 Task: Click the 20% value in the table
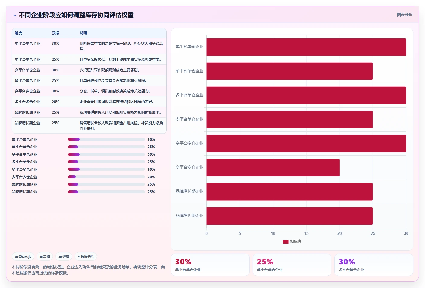click(x=56, y=102)
